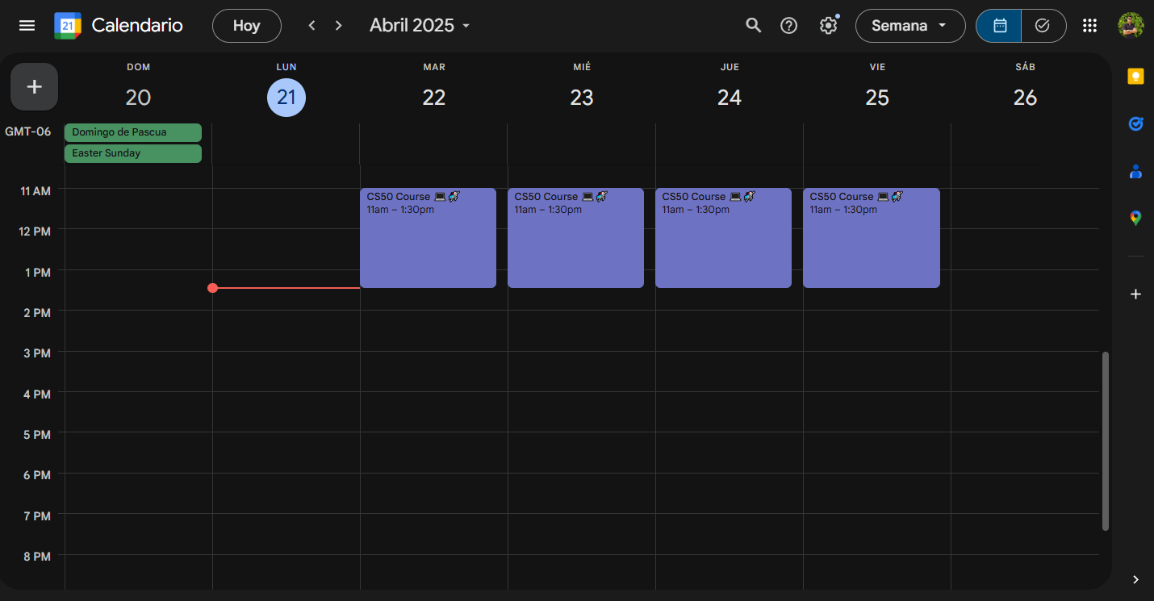
Task: Click the red current-time dot
Action: 212,288
